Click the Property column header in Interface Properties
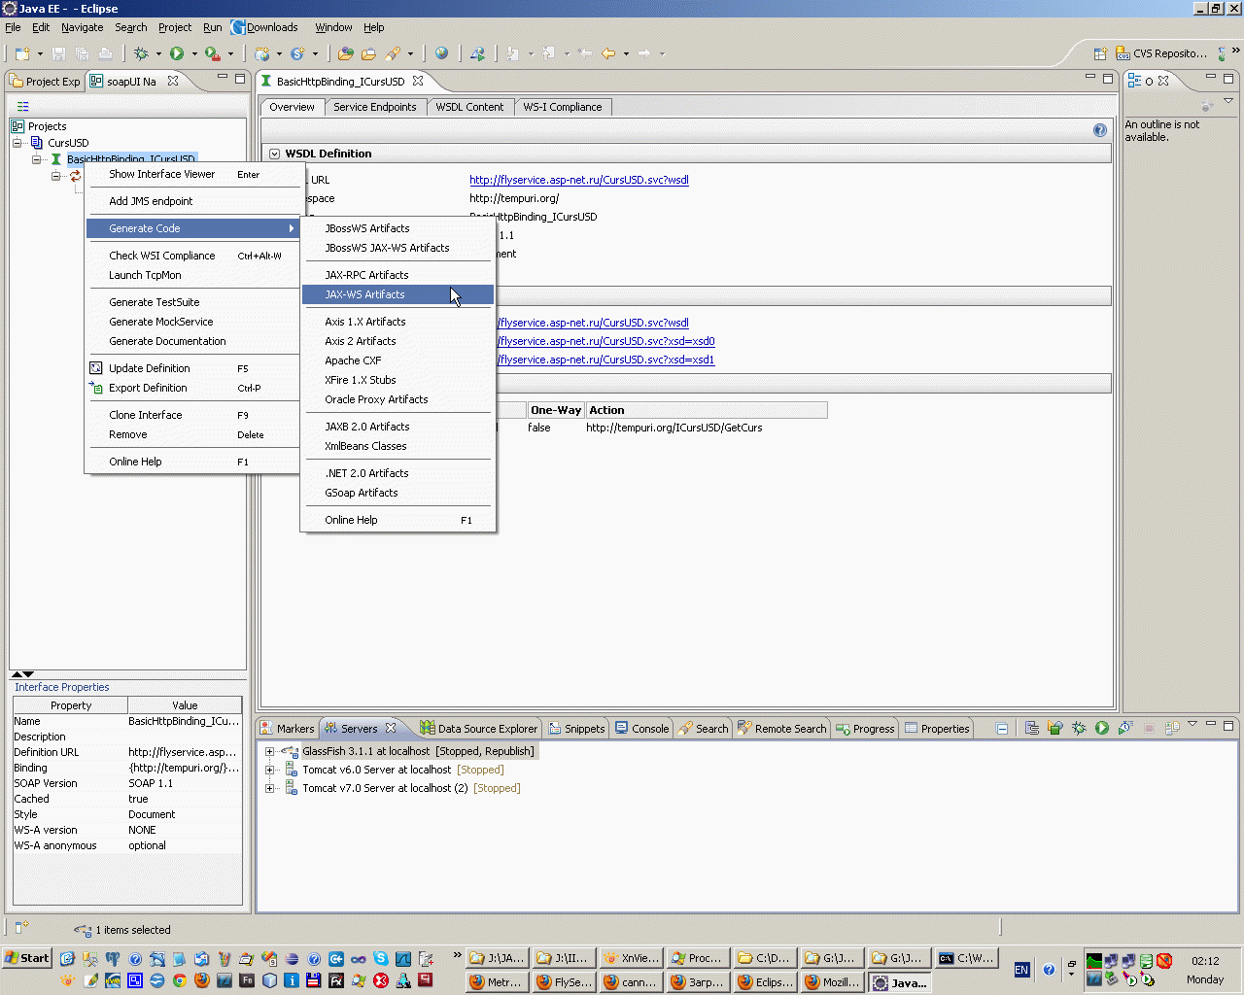This screenshot has height=995, width=1244. [71, 705]
